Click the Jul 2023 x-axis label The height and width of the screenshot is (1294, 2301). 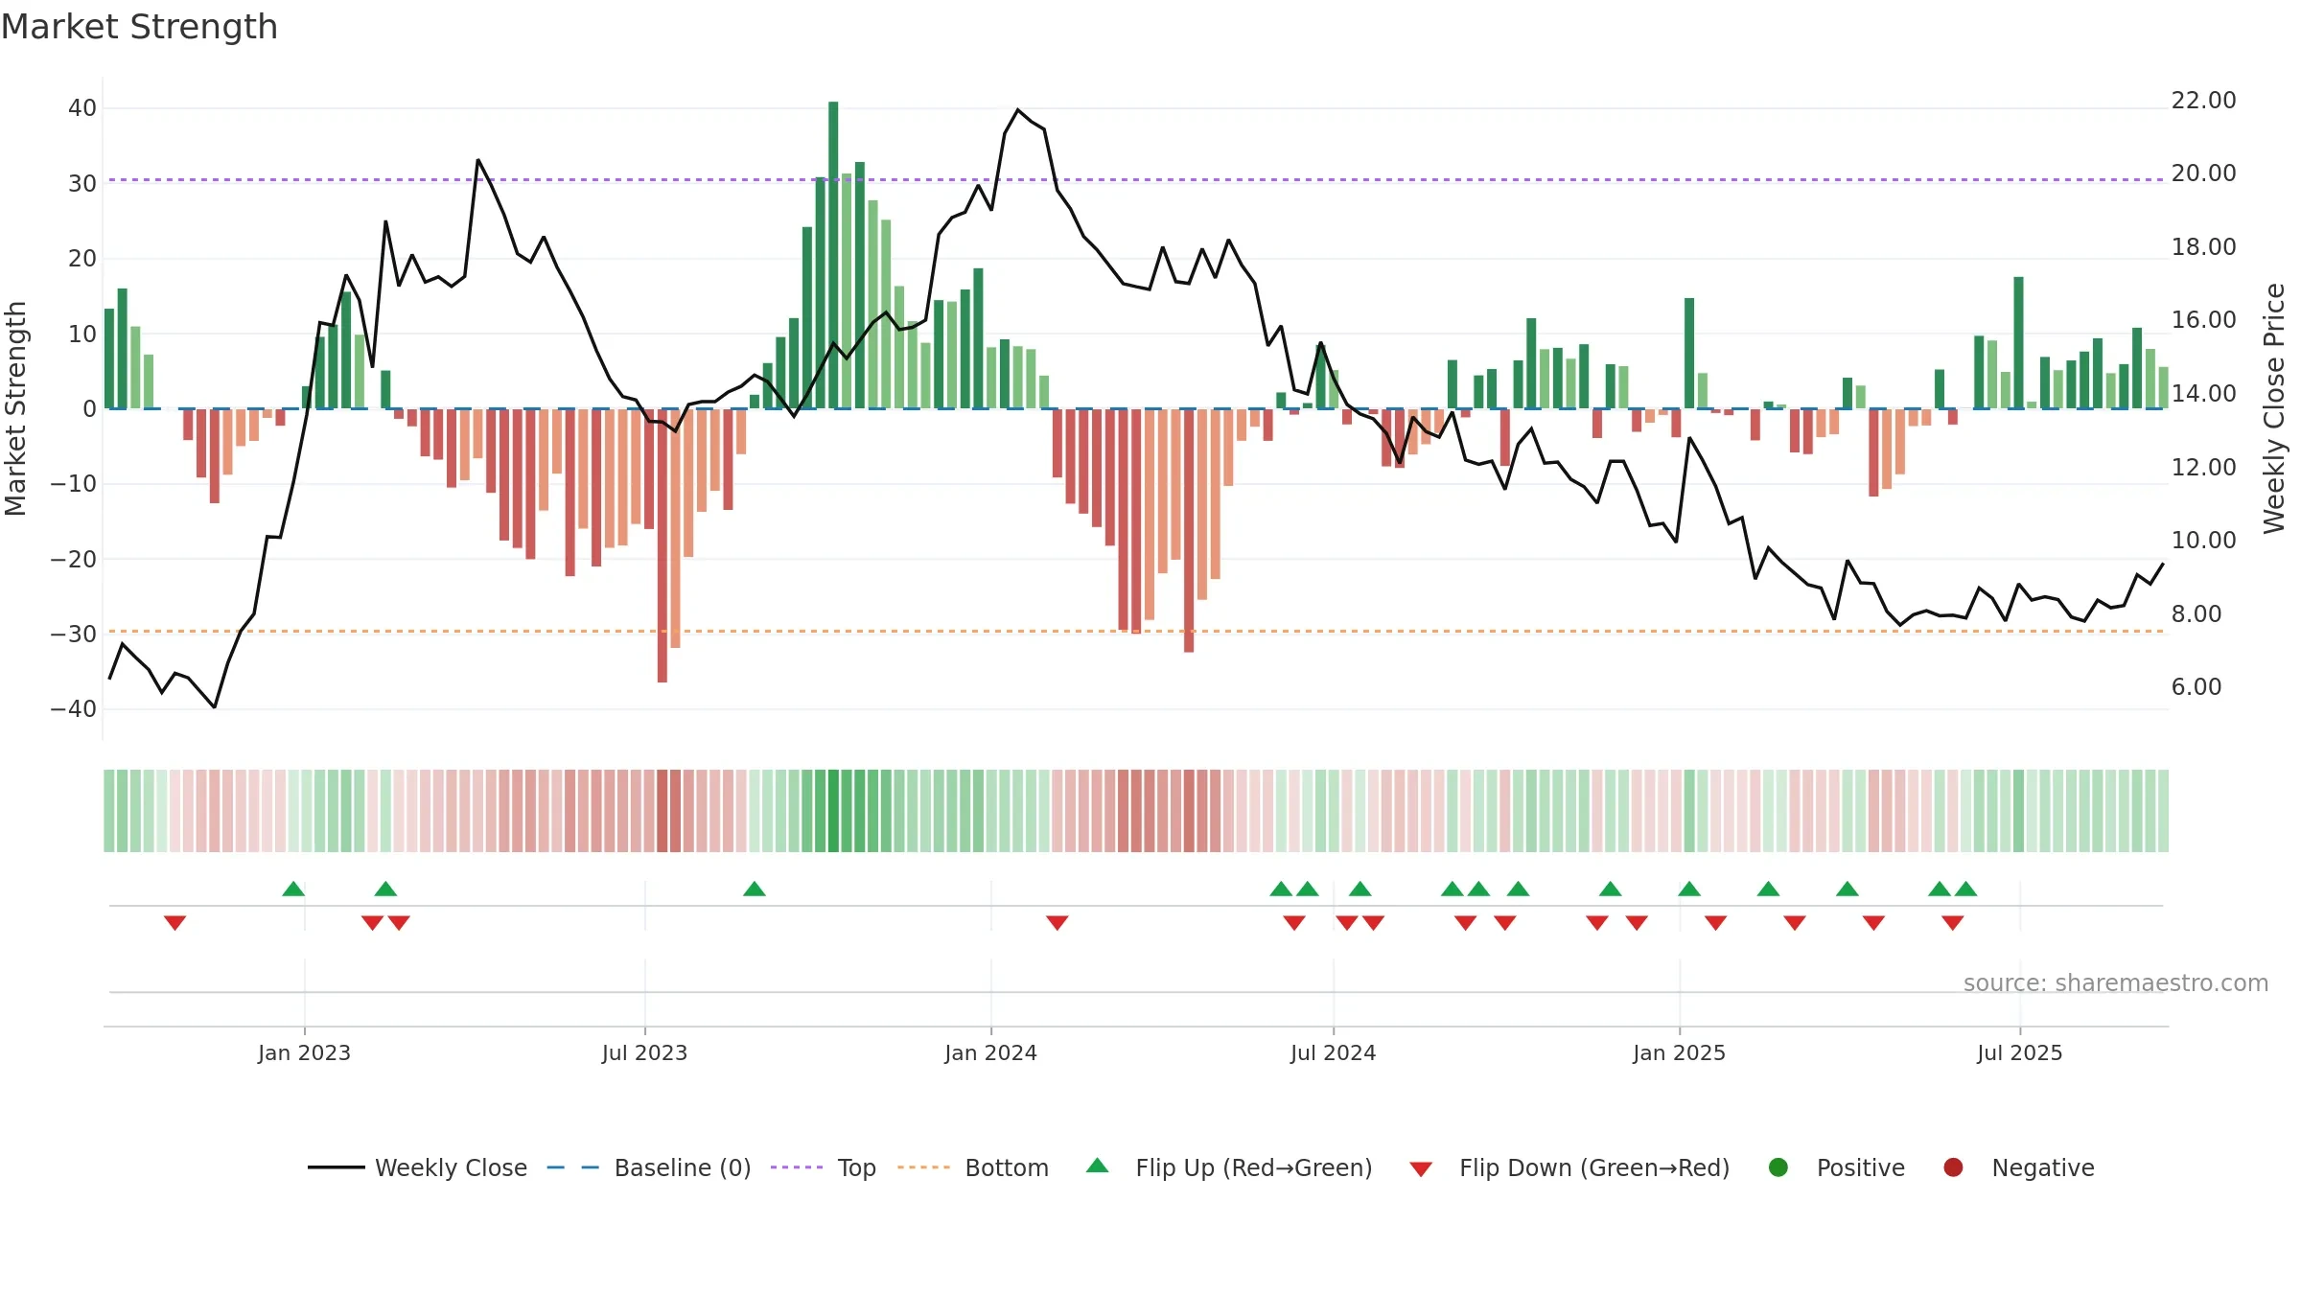[644, 1052]
